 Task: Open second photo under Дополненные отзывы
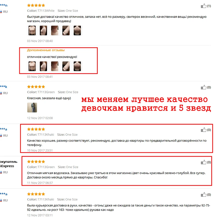(x=43, y=66)
